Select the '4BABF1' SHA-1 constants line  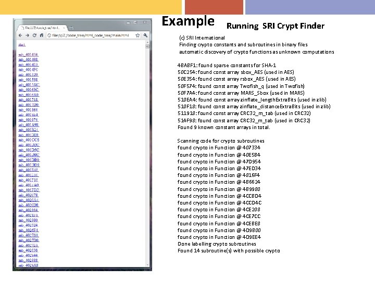click(227, 65)
